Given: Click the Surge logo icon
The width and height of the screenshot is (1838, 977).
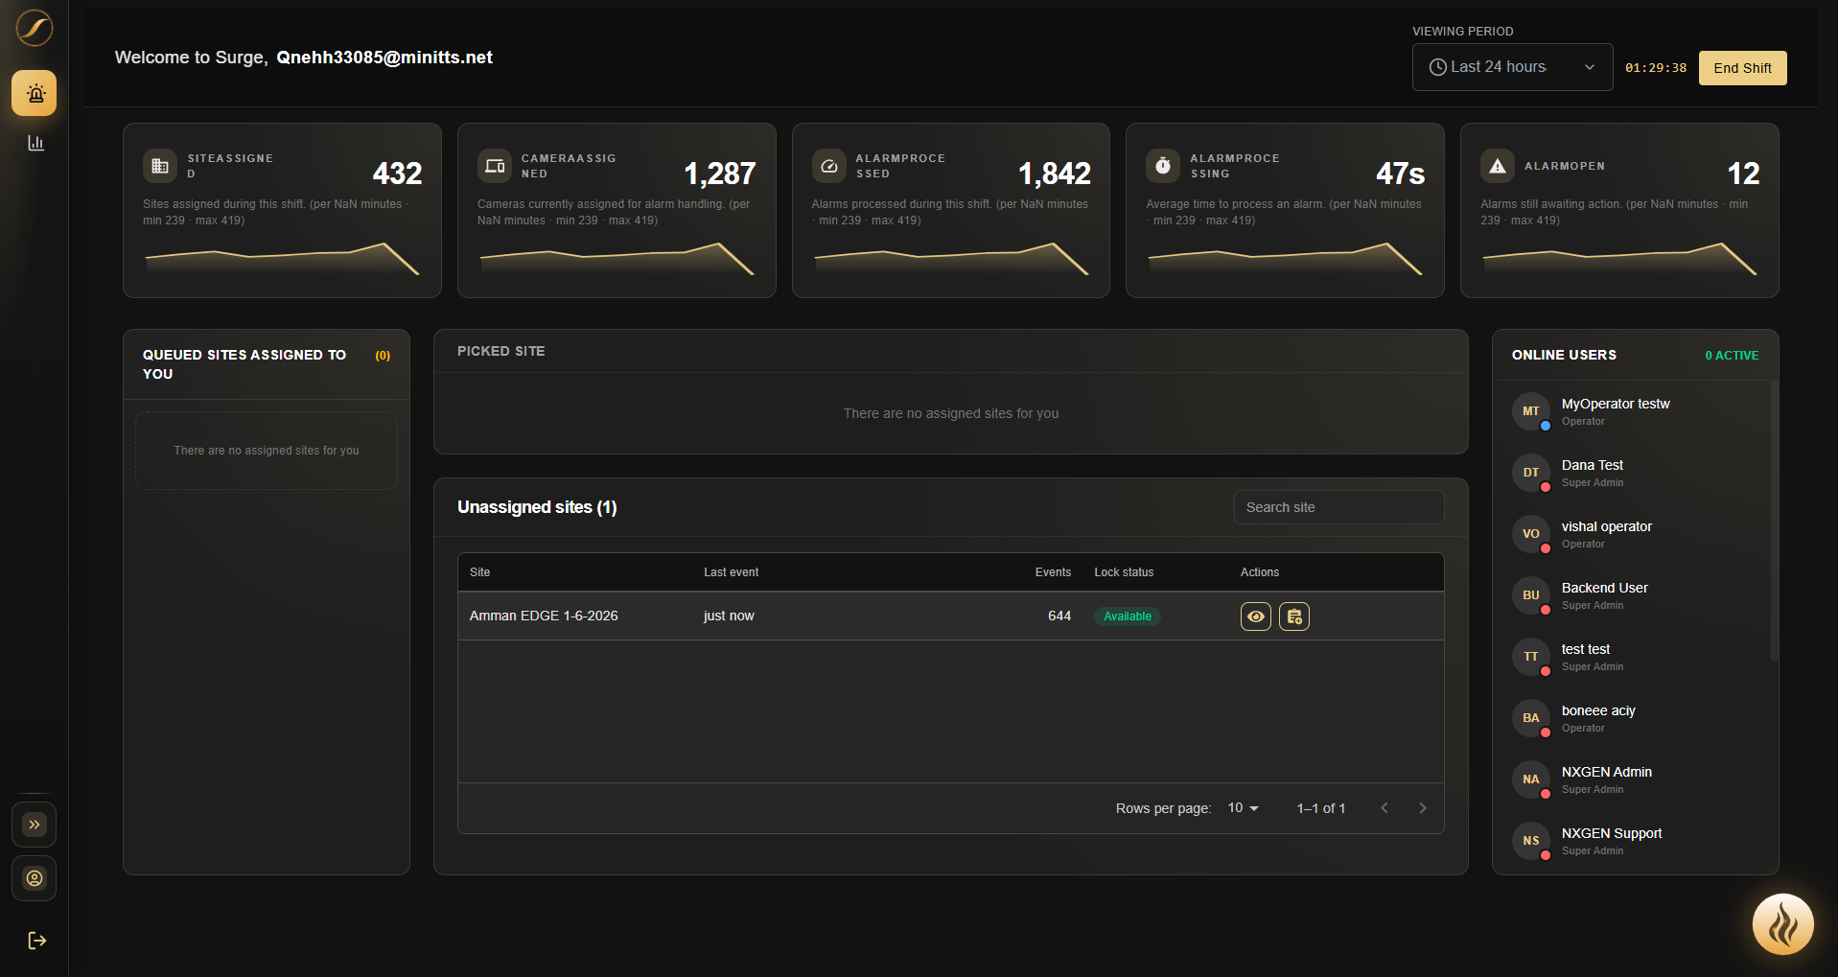Looking at the screenshot, I should tap(35, 28).
